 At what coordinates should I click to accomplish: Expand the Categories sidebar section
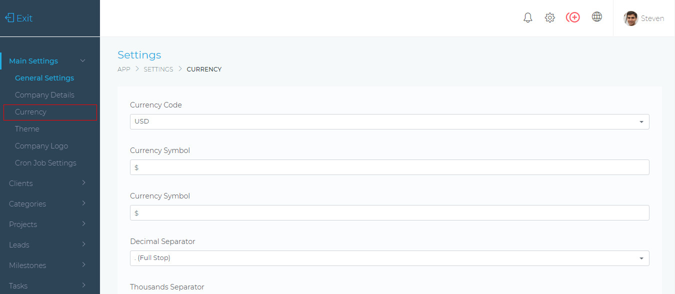point(47,204)
